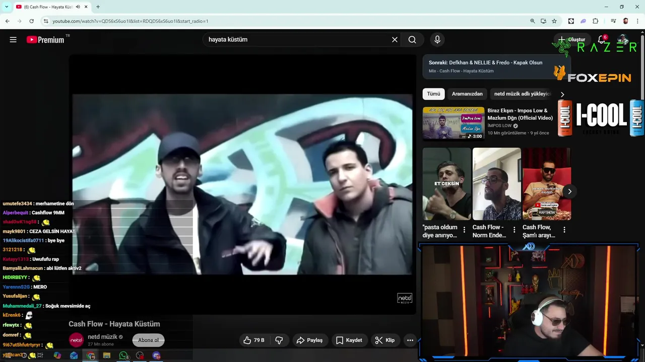
Task: Open File Explorer from the taskbar
Action: pyautogui.click(x=107, y=355)
